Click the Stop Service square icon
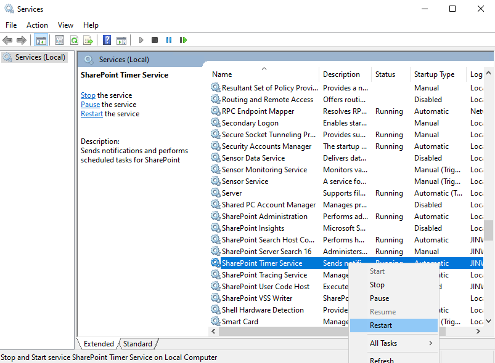The height and width of the screenshot is (363, 495). pyautogui.click(x=155, y=40)
